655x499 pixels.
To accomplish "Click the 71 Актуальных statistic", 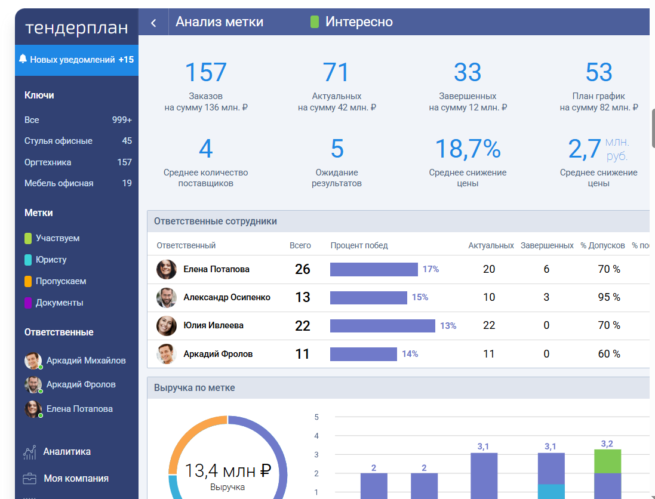I will [x=337, y=87].
